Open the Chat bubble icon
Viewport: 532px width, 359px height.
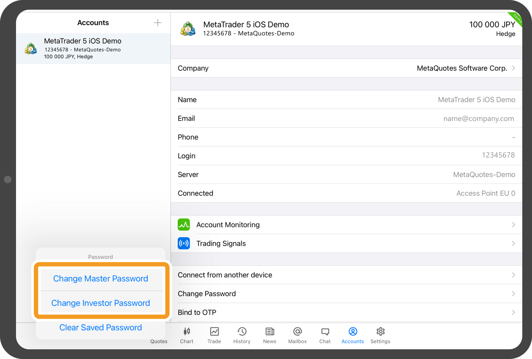point(325,332)
